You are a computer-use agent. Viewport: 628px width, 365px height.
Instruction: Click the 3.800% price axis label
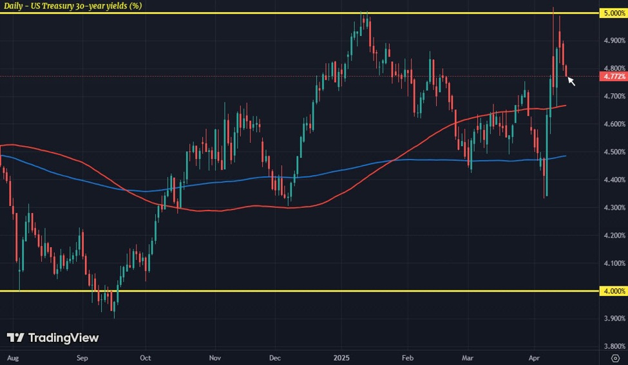(x=613, y=346)
